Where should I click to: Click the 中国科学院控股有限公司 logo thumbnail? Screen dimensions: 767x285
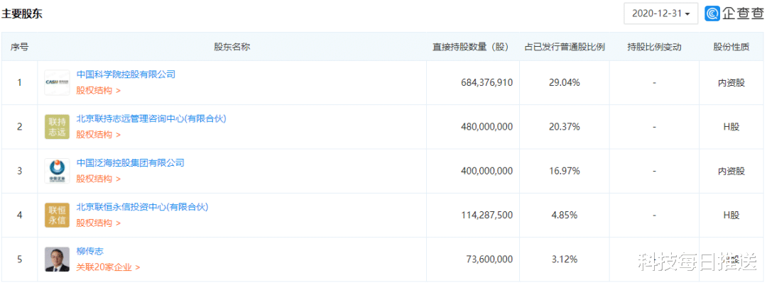(58, 82)
